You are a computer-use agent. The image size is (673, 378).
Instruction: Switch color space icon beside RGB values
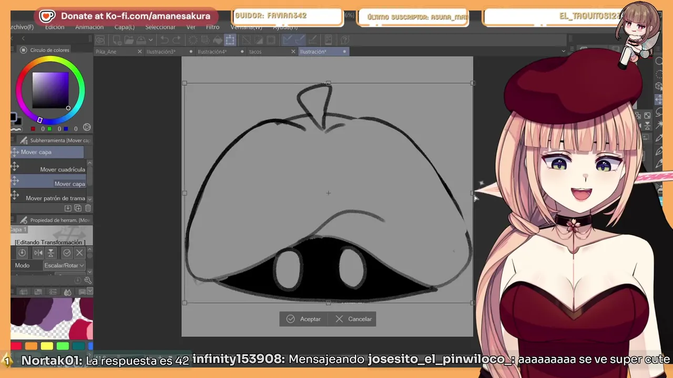[x=87, y=127]
